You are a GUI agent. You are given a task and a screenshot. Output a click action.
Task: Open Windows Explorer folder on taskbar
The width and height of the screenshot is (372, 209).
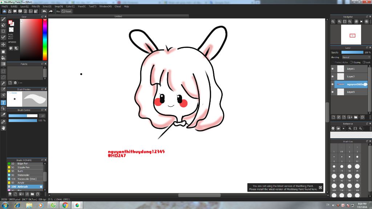point(29,205)
